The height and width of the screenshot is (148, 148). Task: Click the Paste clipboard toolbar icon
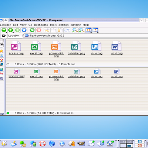[60, 30]
